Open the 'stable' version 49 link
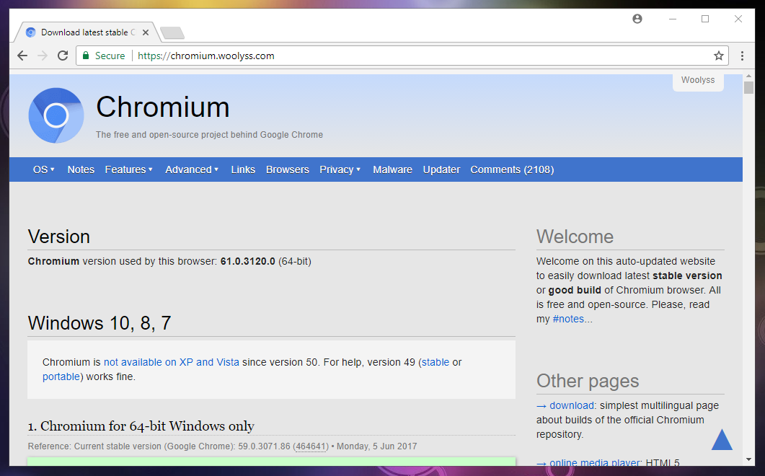Viewport: 765px width, 476px height. coord(435,362)
